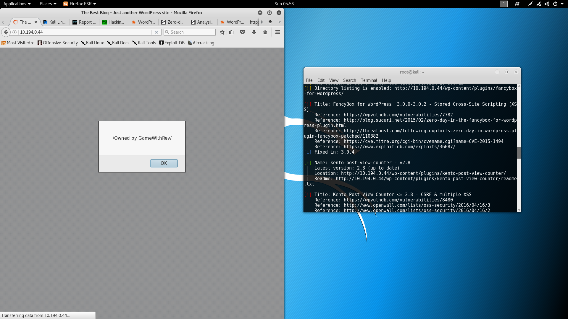Image resolution: width=568 pixels, height=319 pixels.
Task: Click terminal title root@kali: ~
Action: click(412, 72)
